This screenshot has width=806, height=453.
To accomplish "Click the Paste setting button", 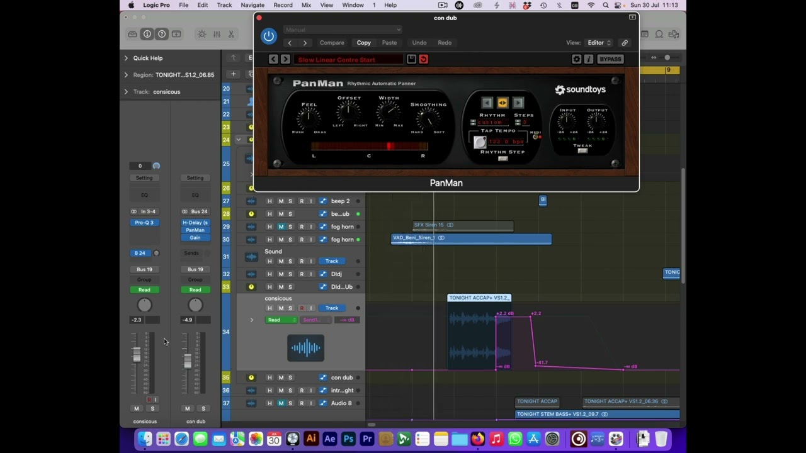I will click(389, 43).
